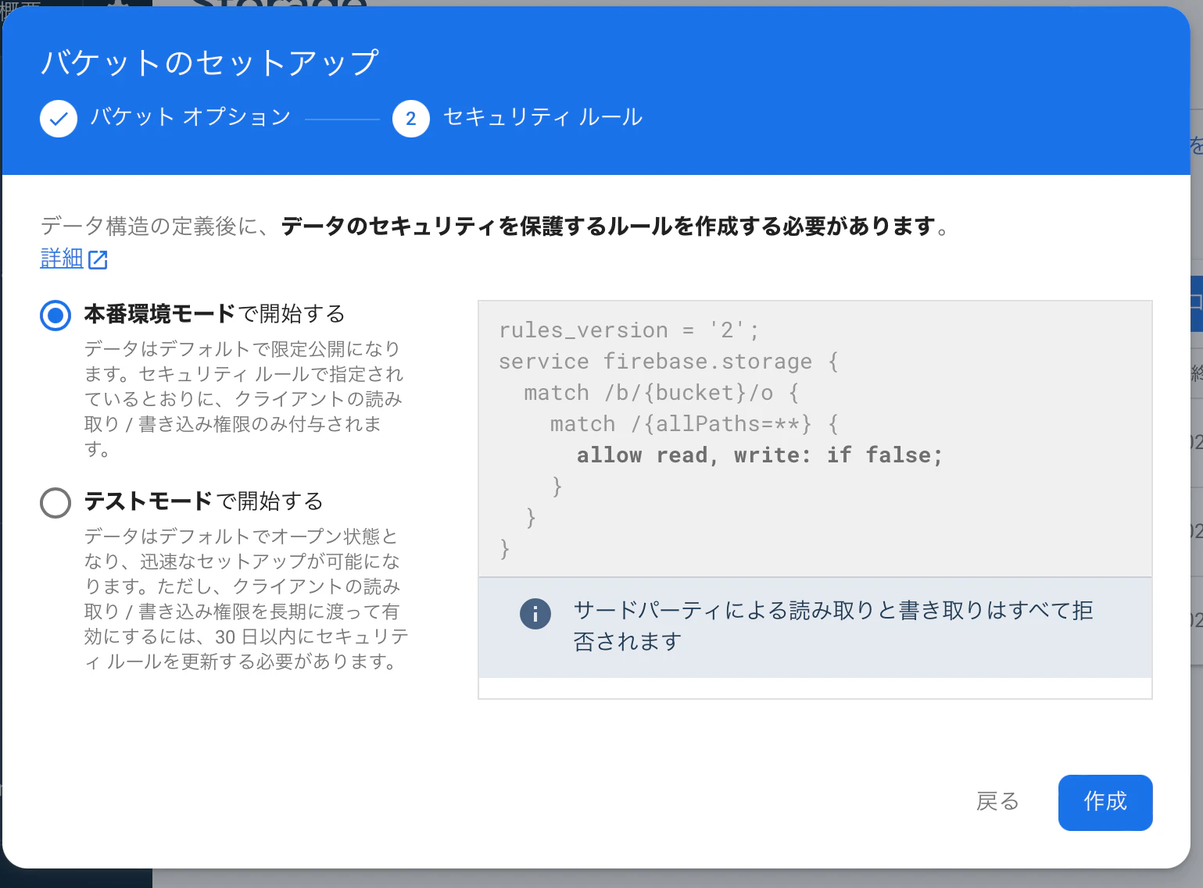Select the セキュリティ ルール step label

tap(542, 117)
